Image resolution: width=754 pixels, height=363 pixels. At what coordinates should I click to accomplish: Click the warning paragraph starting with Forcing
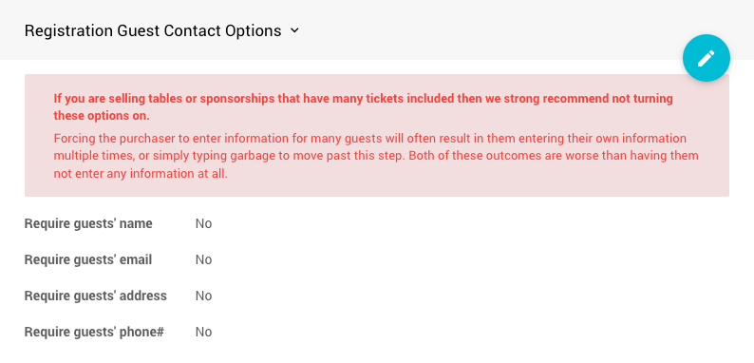click(375, 156)
